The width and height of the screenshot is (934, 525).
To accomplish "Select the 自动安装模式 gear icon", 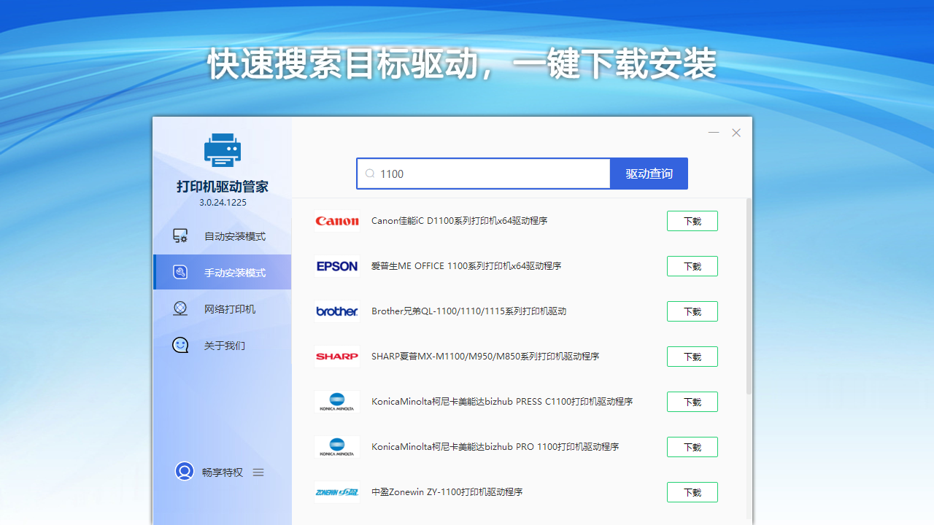I will tap(180, 235).
